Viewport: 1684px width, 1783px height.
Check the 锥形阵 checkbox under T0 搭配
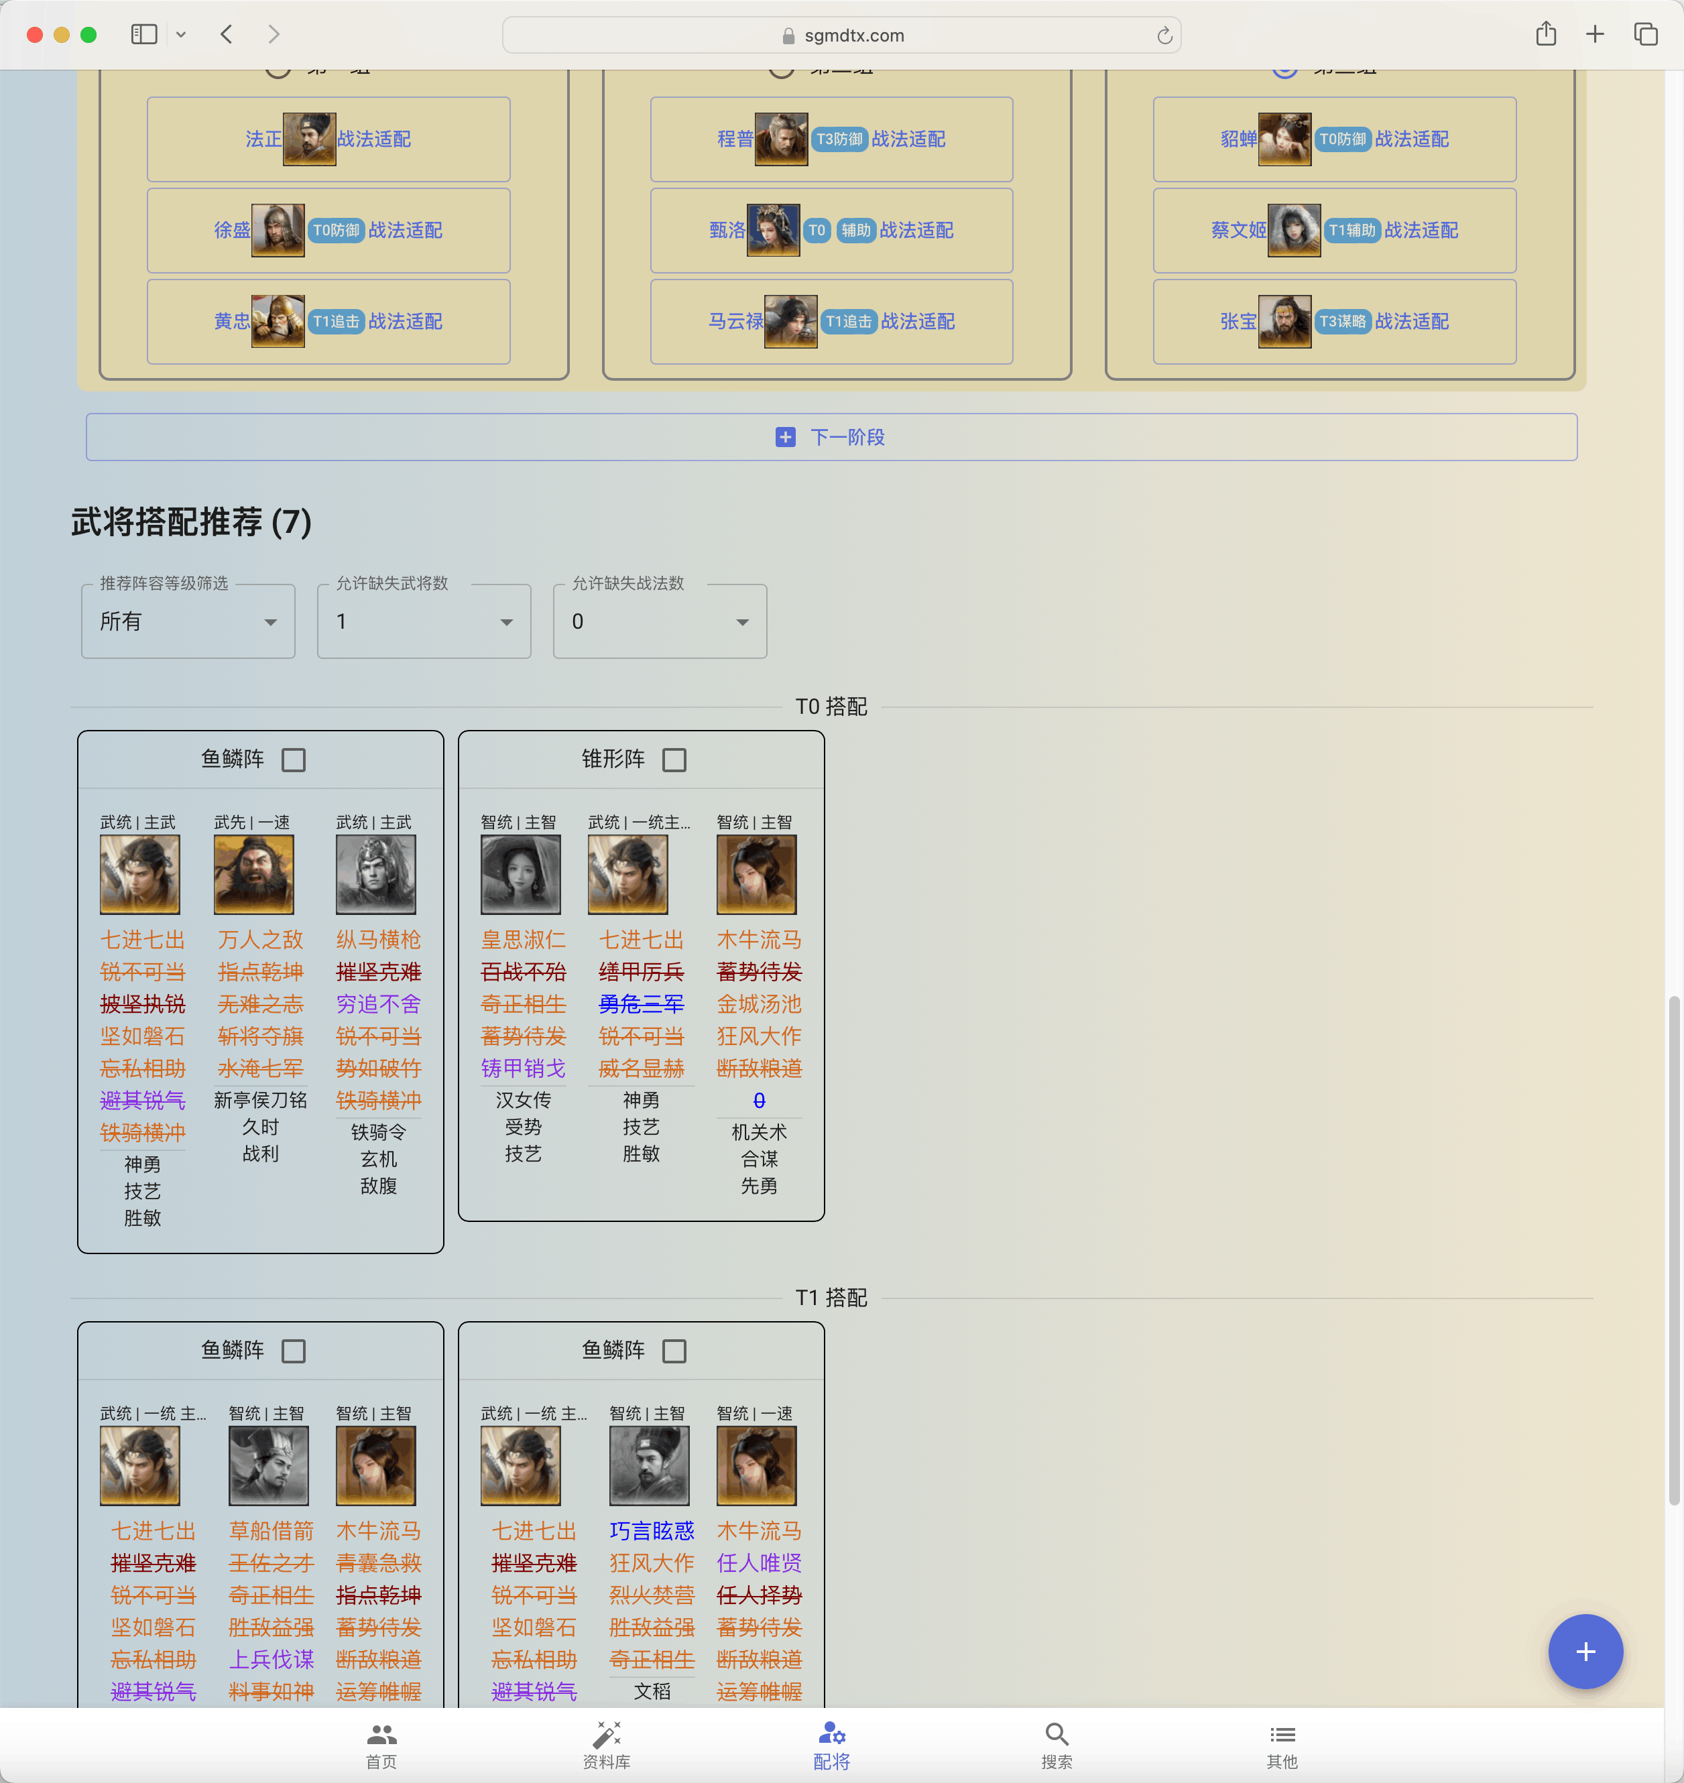click(x=674, y=760)
